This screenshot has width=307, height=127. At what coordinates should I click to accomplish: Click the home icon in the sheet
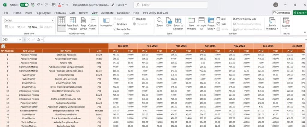[3, 46]
